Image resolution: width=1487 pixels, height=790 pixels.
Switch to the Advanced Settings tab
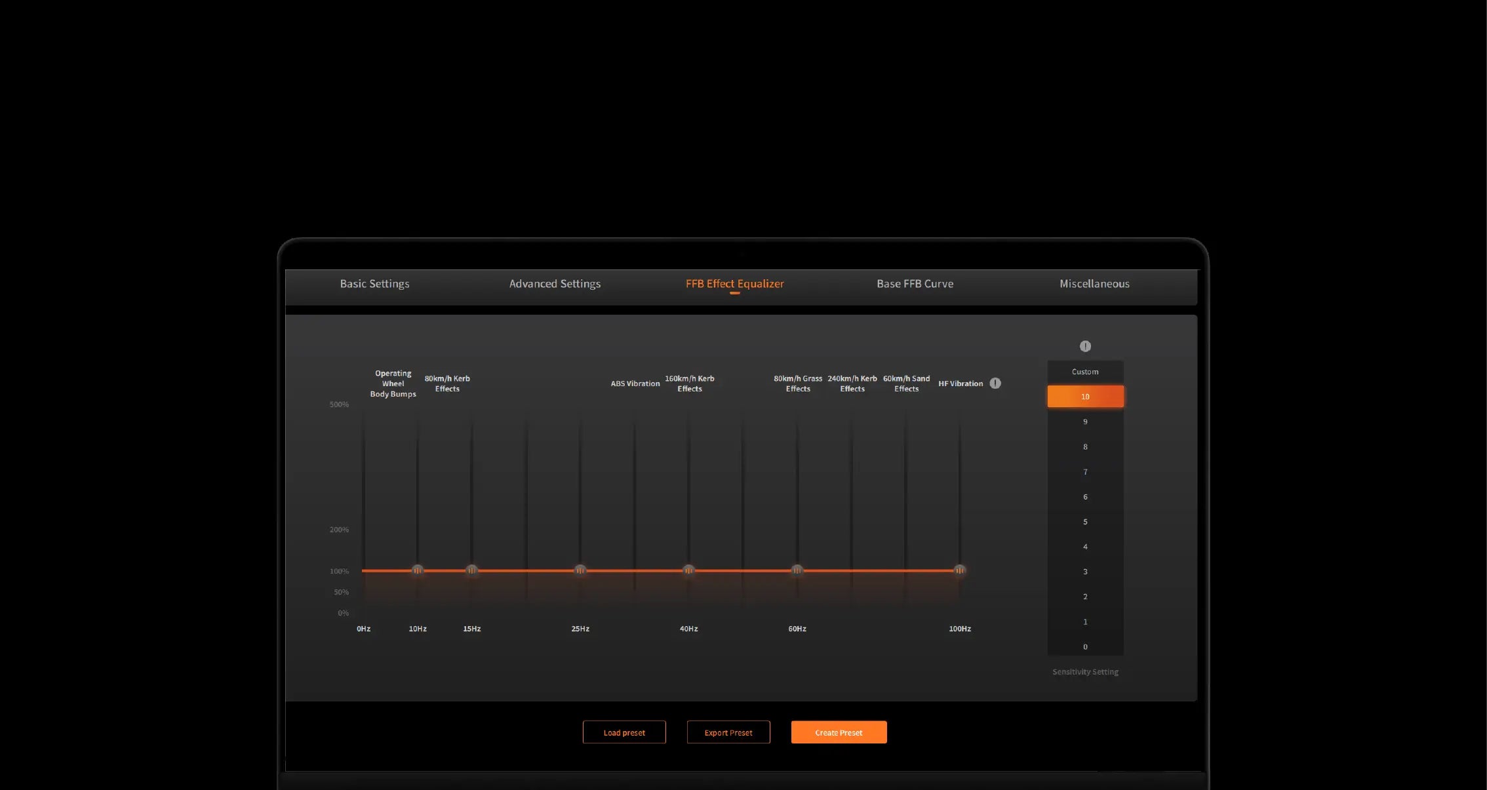pos(555,284)
